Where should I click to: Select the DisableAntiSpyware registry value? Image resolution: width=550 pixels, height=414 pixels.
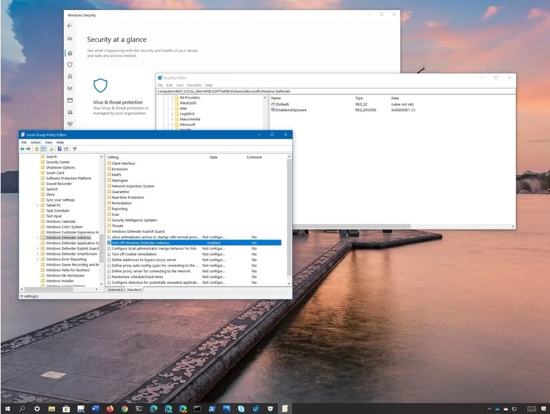[x=290, y=110]
